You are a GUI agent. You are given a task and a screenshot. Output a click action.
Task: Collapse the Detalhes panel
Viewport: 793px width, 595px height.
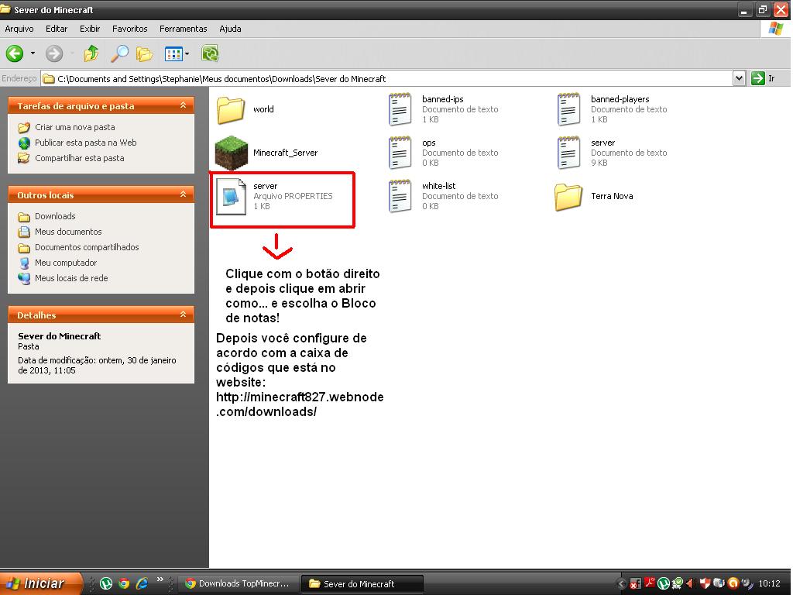click(184, 315)
